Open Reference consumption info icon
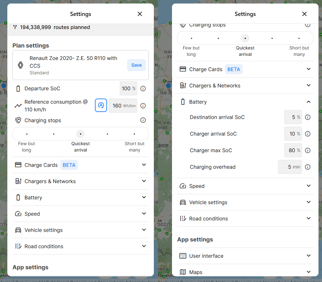This screenshot has height=282, width=322. [143, 106]
